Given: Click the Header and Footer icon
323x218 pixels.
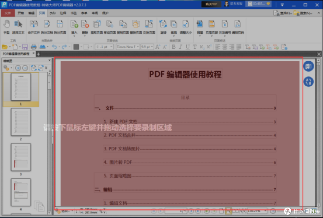Looking at the screenshot, I should click(211, 24).
